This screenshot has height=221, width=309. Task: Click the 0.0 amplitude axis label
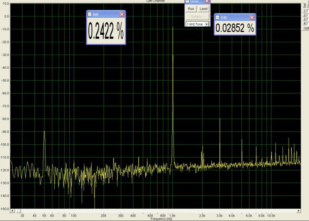pyautogui.click(x=7, y=16)
